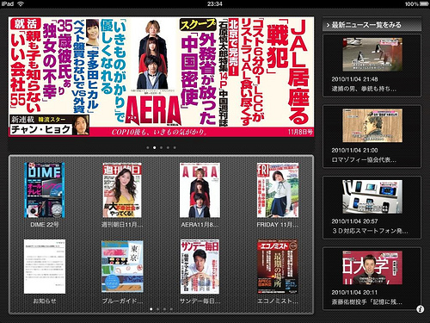Open the サンデー毎日 magazine cover

200,267
